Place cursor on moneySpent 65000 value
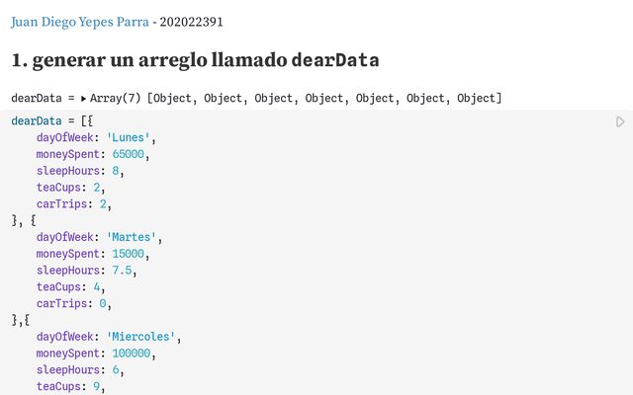Image resolution: width=633 pixels, height=395 pixels. pyautogui.click(x=128, y=154)
